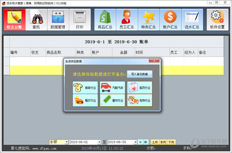Click the 备注 column header

pos(211,52)
